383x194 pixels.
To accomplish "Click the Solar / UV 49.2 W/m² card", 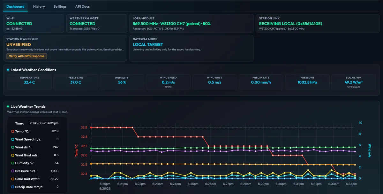I will [x=353, y=82].
